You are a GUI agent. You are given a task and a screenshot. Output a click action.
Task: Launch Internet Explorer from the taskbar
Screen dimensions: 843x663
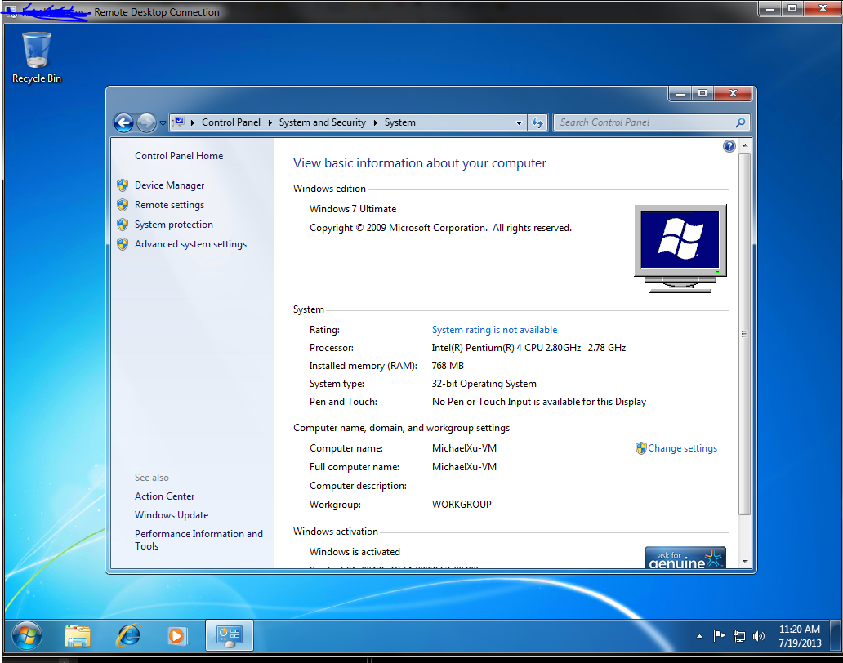click(128, 634)
